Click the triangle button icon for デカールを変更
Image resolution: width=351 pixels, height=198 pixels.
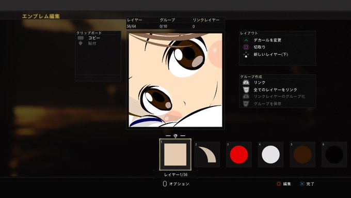coord(246,40)
